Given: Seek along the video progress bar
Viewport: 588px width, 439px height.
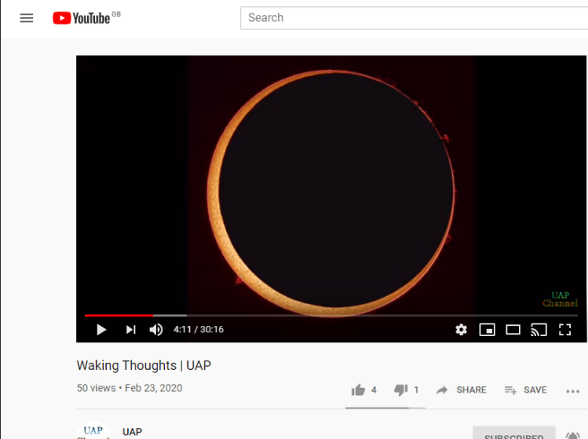Looking at the screenshot, I should [x=331, y=316].
